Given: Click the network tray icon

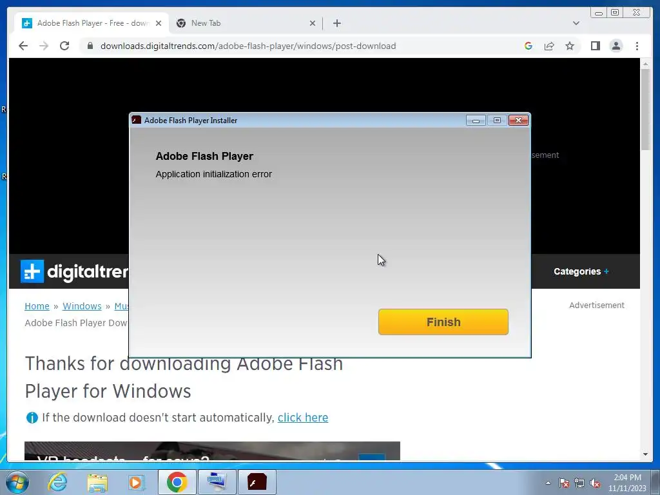Looking at the screenshot, I should tap(579, 483).
